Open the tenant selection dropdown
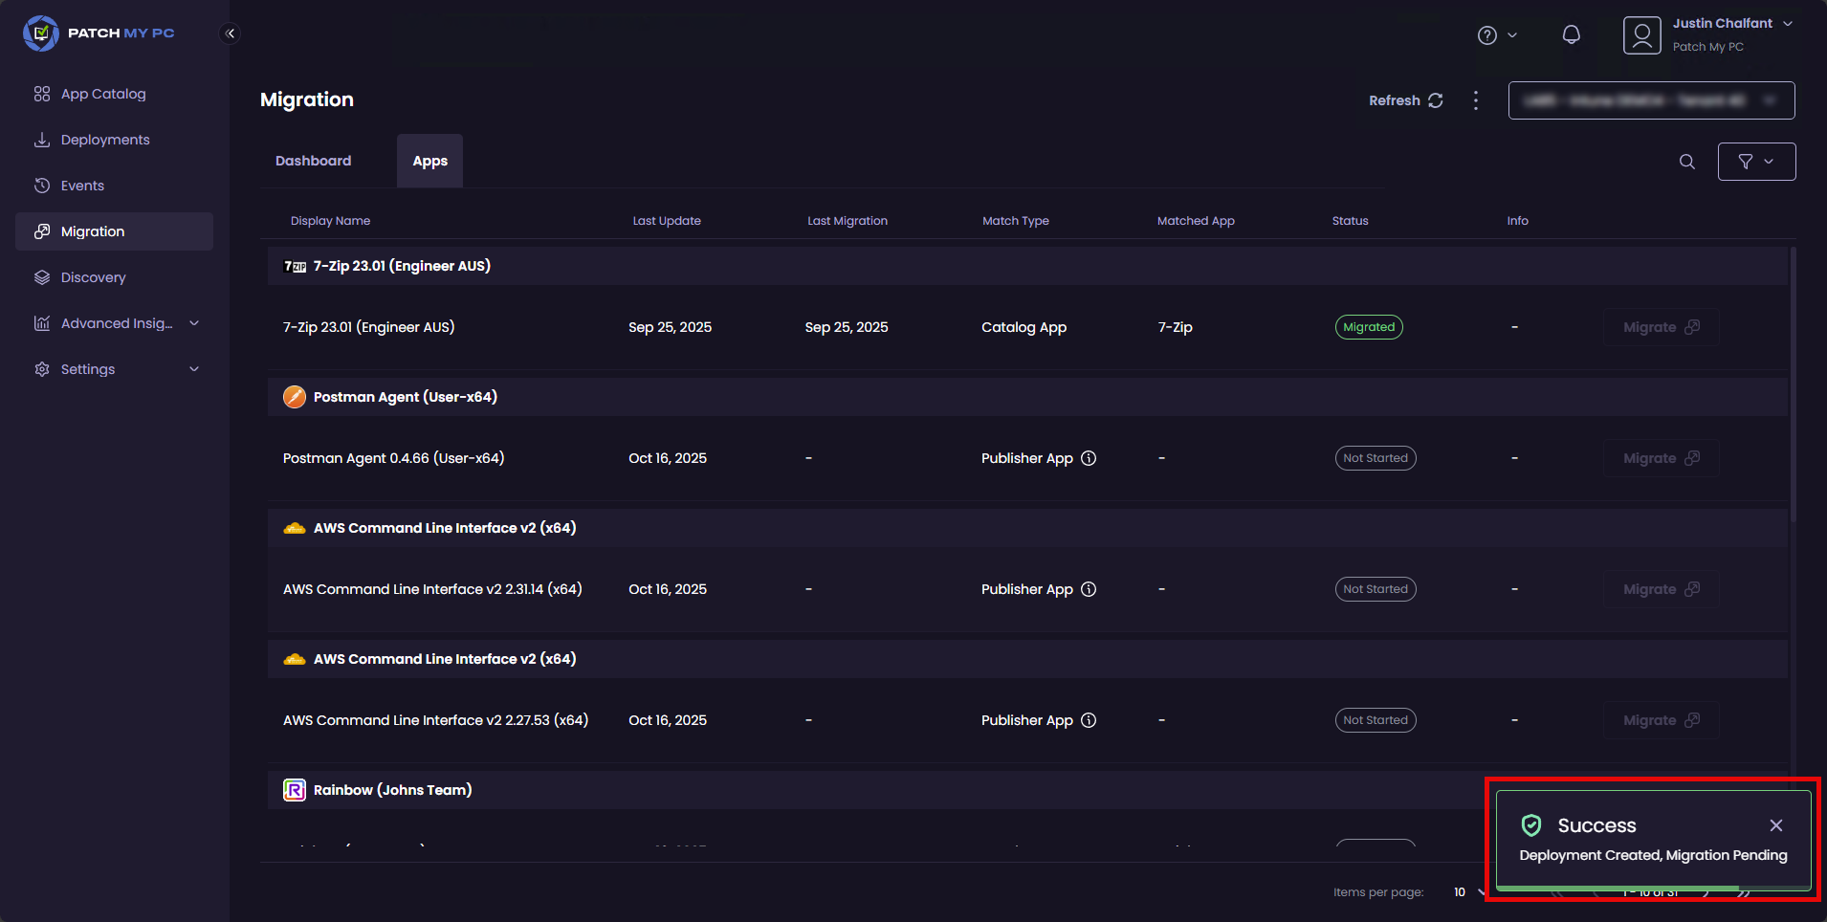This screenshot has width=1827, height=922. (x=1651, y=100)
